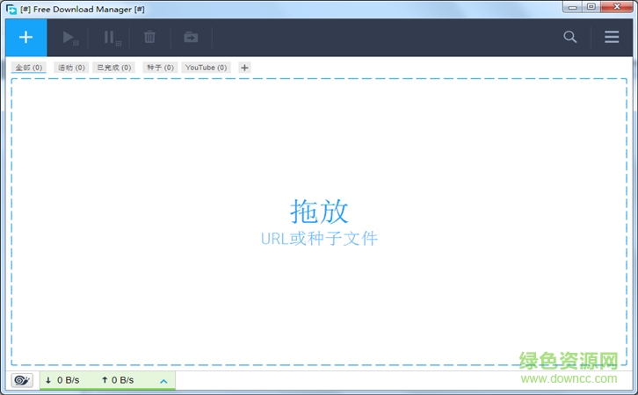Show the 种子 (0) tab
Image resolution: width=638 pixels, height=395 pixels.
click(x=160, y=68)
